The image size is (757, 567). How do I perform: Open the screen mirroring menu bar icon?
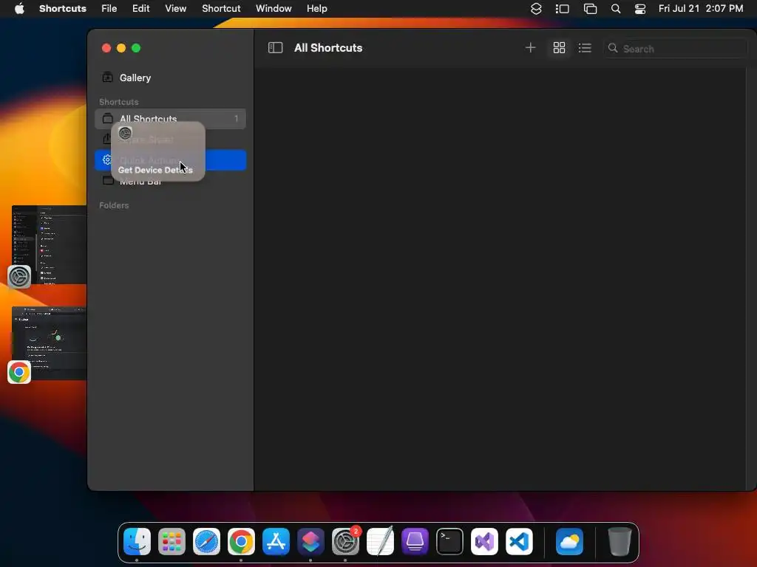[x=590, y=8]
